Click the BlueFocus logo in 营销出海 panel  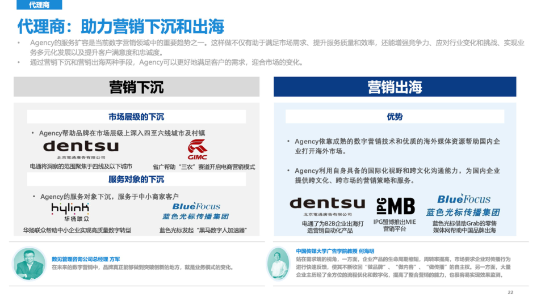(463, 205)
